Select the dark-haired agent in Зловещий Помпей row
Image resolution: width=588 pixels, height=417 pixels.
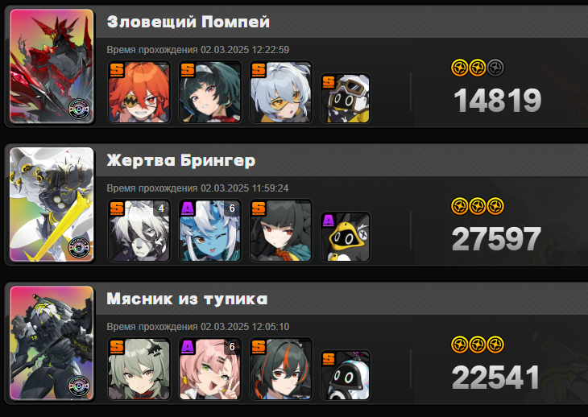coord(210,92)
